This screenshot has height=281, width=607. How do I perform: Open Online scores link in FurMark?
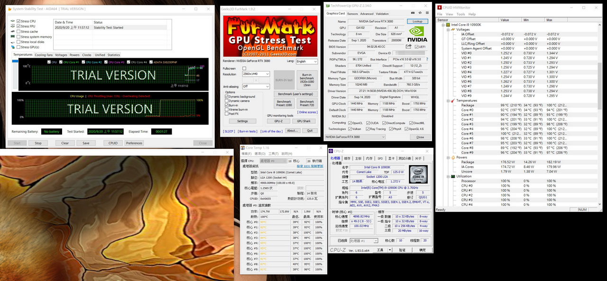point(307,112)
